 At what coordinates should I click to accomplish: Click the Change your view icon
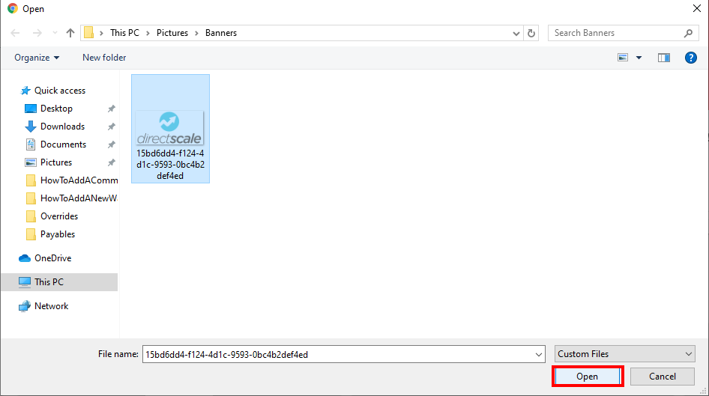(x=623, y=58)
